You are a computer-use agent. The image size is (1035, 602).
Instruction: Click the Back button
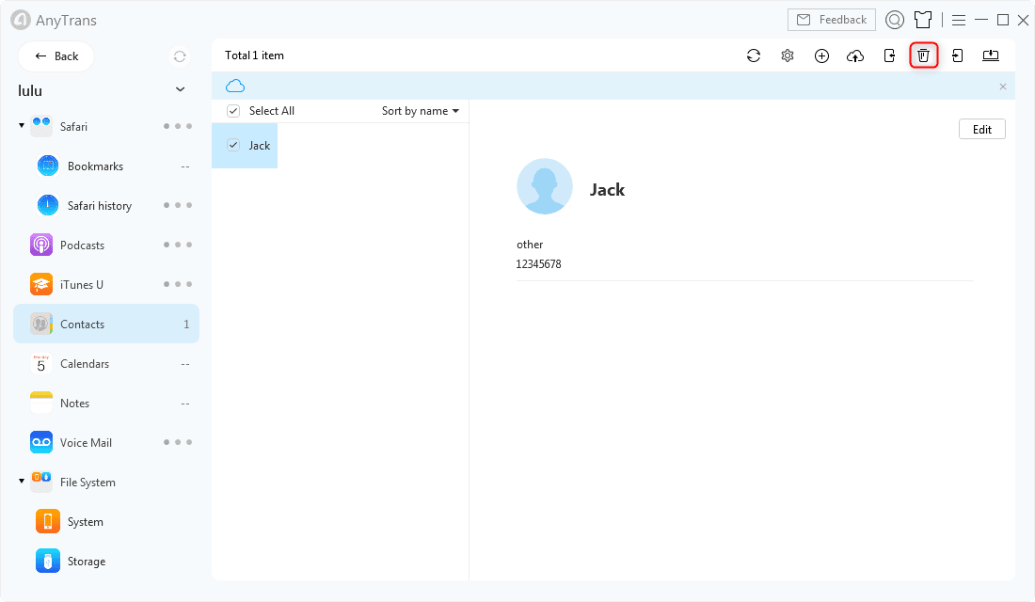click(x=56, y=56)
